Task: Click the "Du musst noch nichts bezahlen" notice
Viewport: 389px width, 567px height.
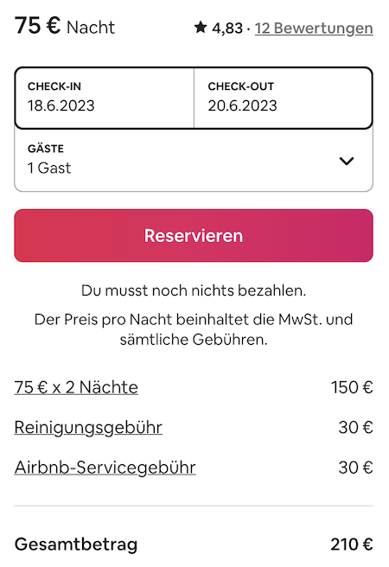Action: [194, 290]
